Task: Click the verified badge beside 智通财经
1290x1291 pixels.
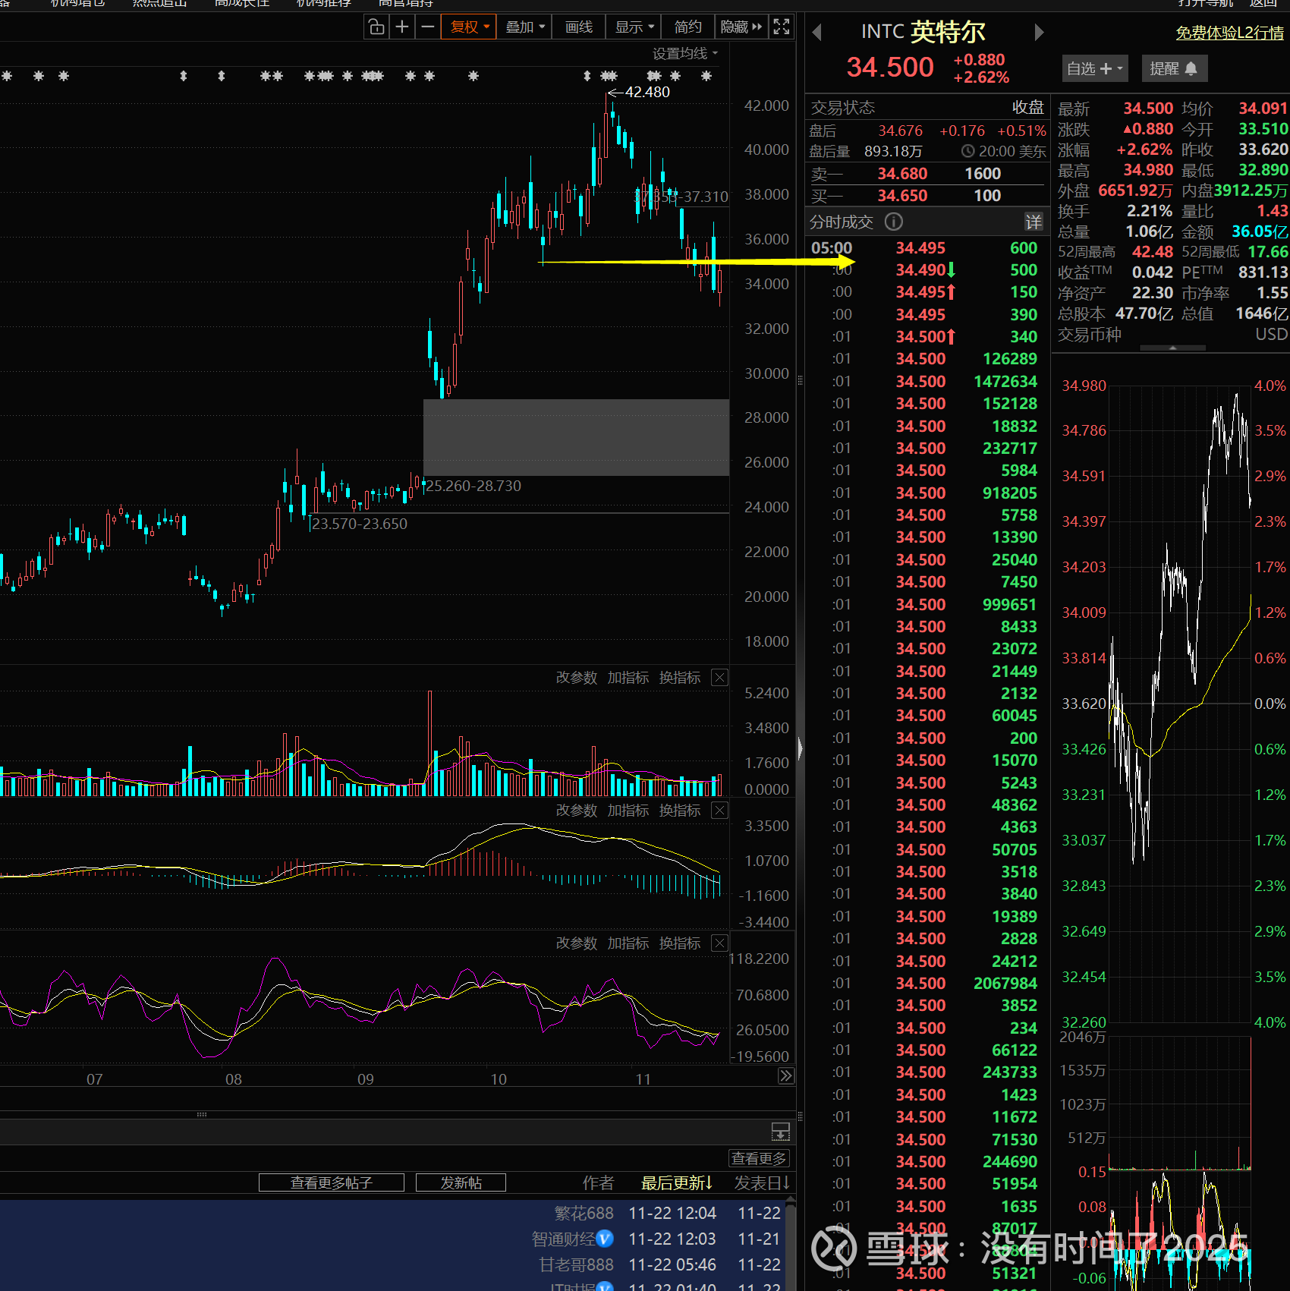Action: point(605,1239)
